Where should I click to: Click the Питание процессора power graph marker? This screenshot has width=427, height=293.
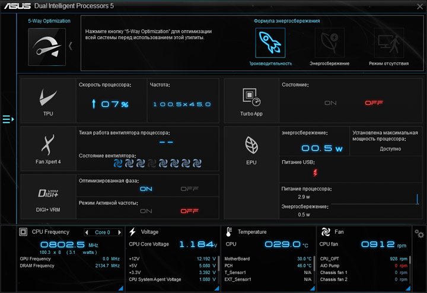point(417,199)
